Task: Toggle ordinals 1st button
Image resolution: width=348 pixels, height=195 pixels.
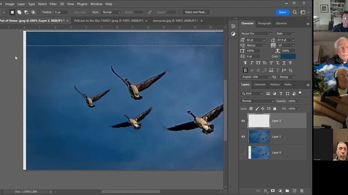Action: (284, 70)
